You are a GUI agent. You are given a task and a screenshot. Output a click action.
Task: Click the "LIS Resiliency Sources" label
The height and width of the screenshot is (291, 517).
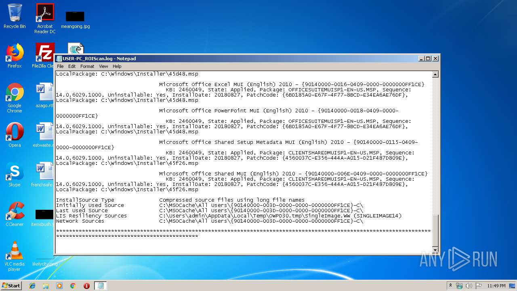coord(92,216)
